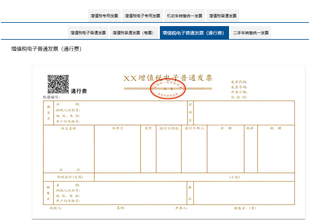This screenshot has width=309, height=220.
Task: Click the (小写) label
Action: click(235, 177)
